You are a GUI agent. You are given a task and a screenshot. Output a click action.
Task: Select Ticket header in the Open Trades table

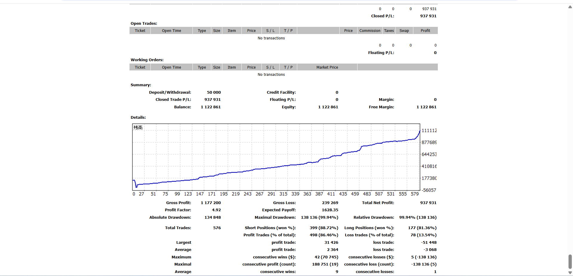(x=140, y=31)
